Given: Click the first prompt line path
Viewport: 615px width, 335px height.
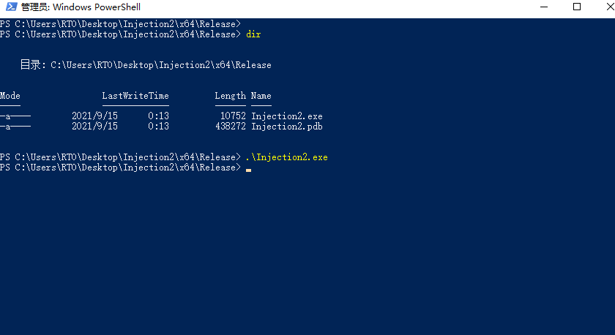Looking at the screenshot, I should (127, 24).
